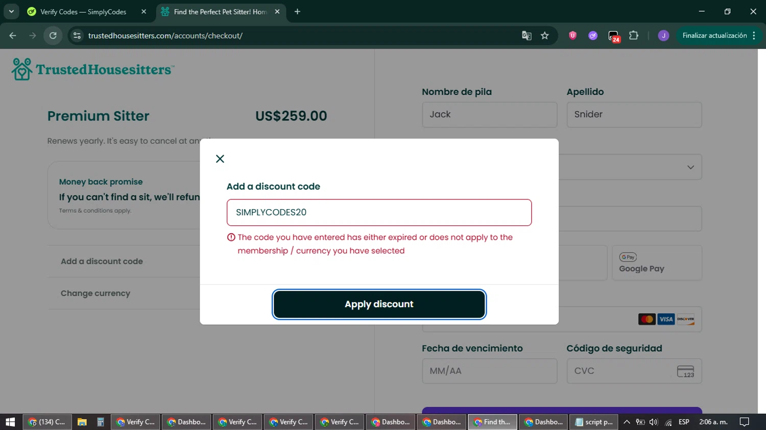Image resolution: width=766 pixels, height=430 pixels.
Task: Click the MM/AA expiration date field
Action: tap(489, 371)
